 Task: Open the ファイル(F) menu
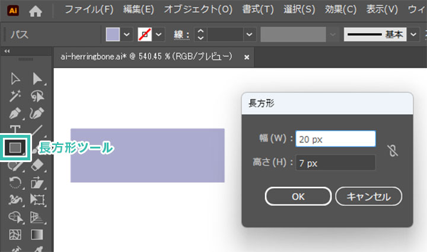88,10
